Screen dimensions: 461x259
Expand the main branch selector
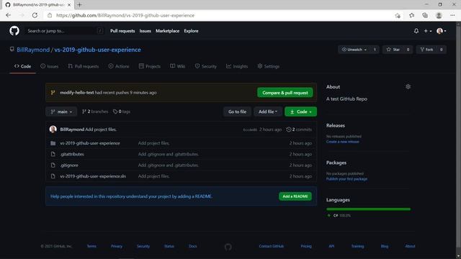tap(61, 112)
